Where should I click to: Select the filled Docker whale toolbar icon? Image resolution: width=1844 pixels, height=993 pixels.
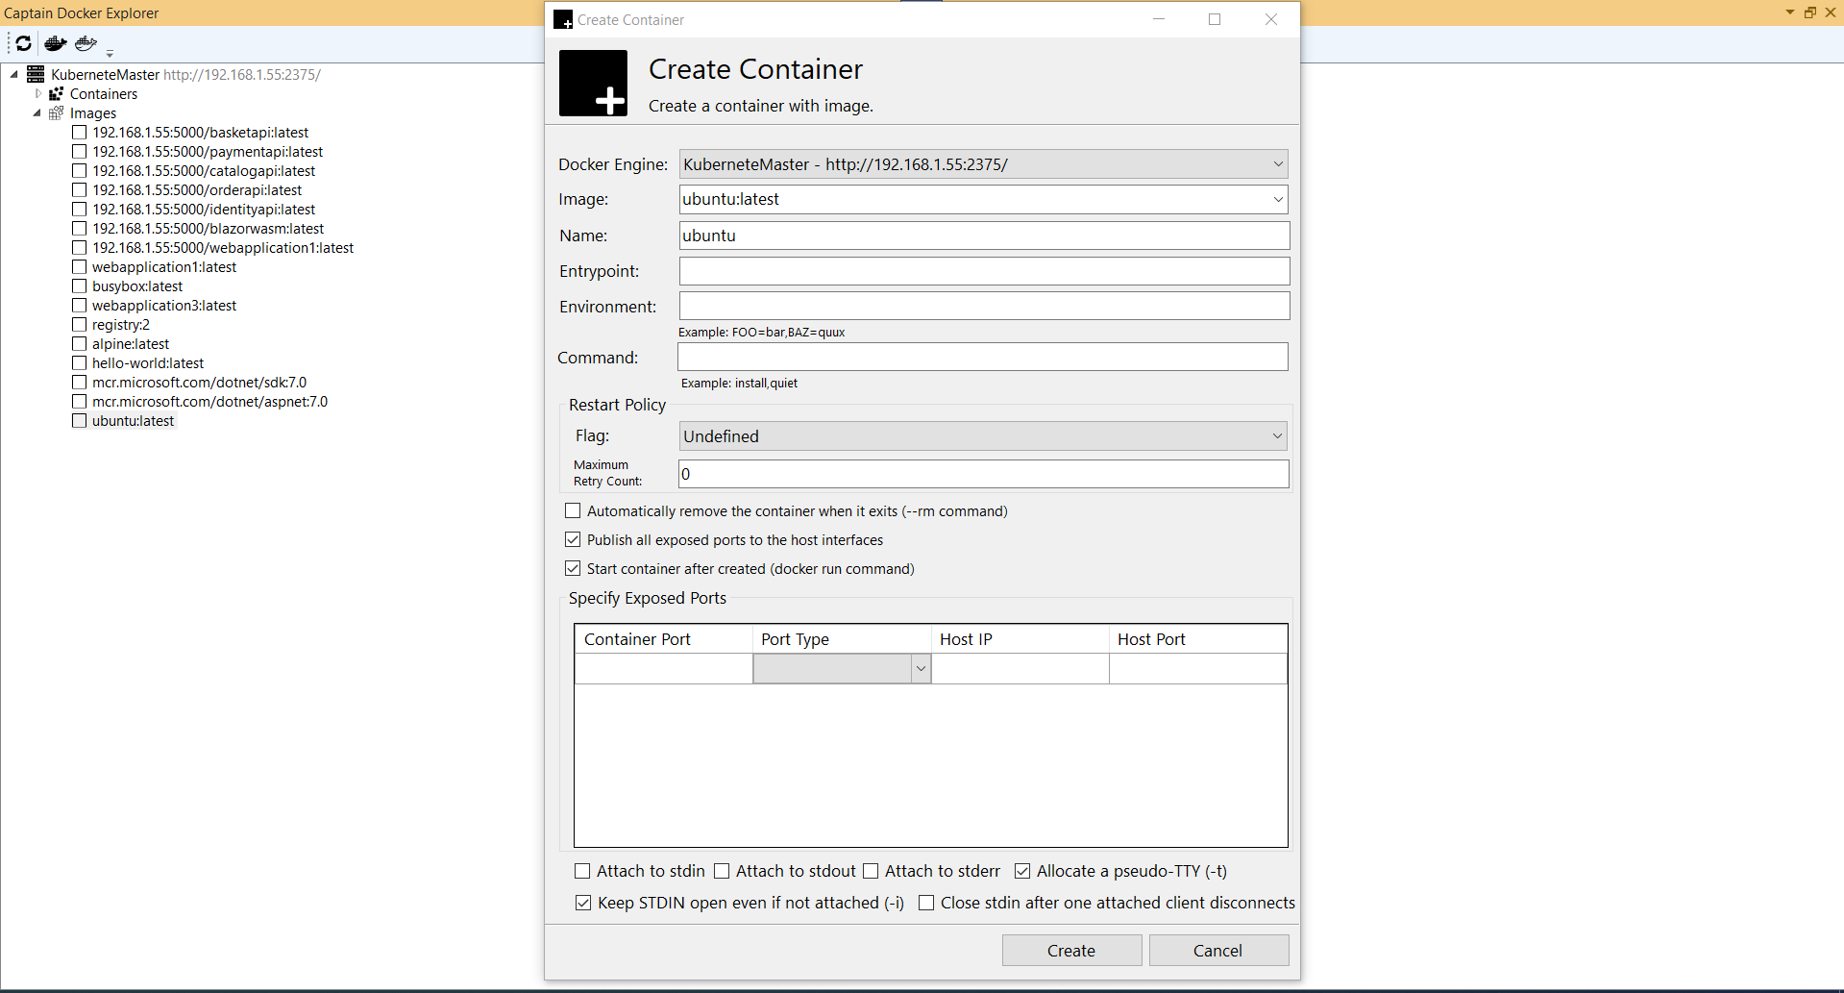pos(54,43)
